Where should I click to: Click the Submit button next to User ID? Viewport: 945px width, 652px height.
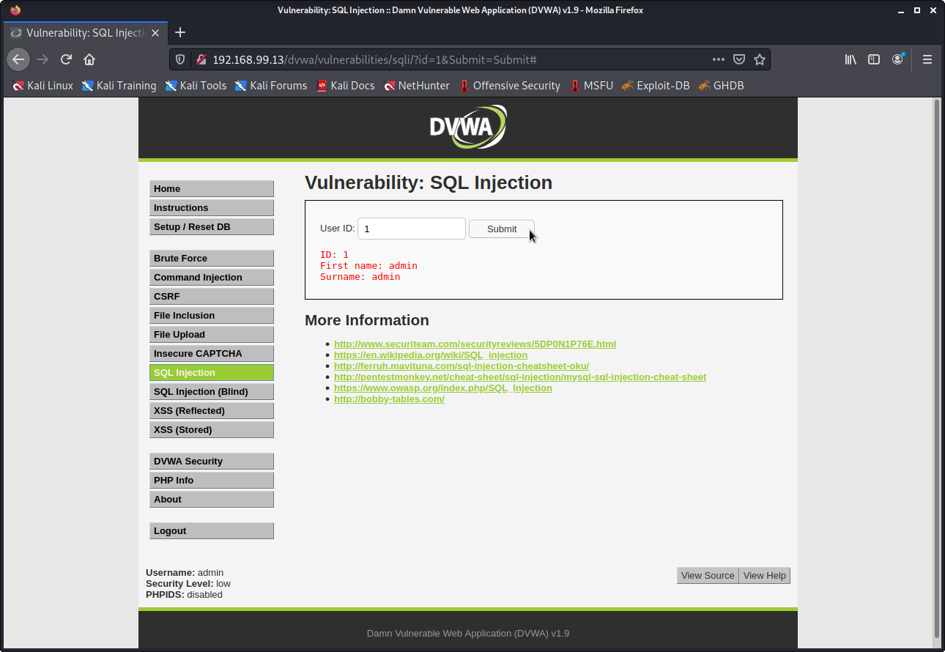tap(501, 229)
